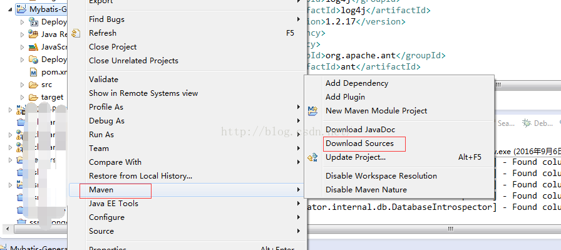Click Validate in the context menu
The image size is (561, 250).
[x=187, y=80]
